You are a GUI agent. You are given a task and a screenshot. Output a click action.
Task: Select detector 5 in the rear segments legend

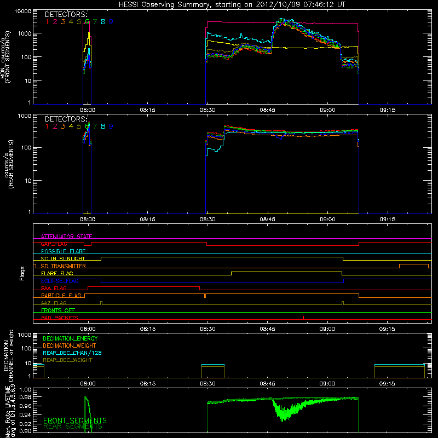79,126
